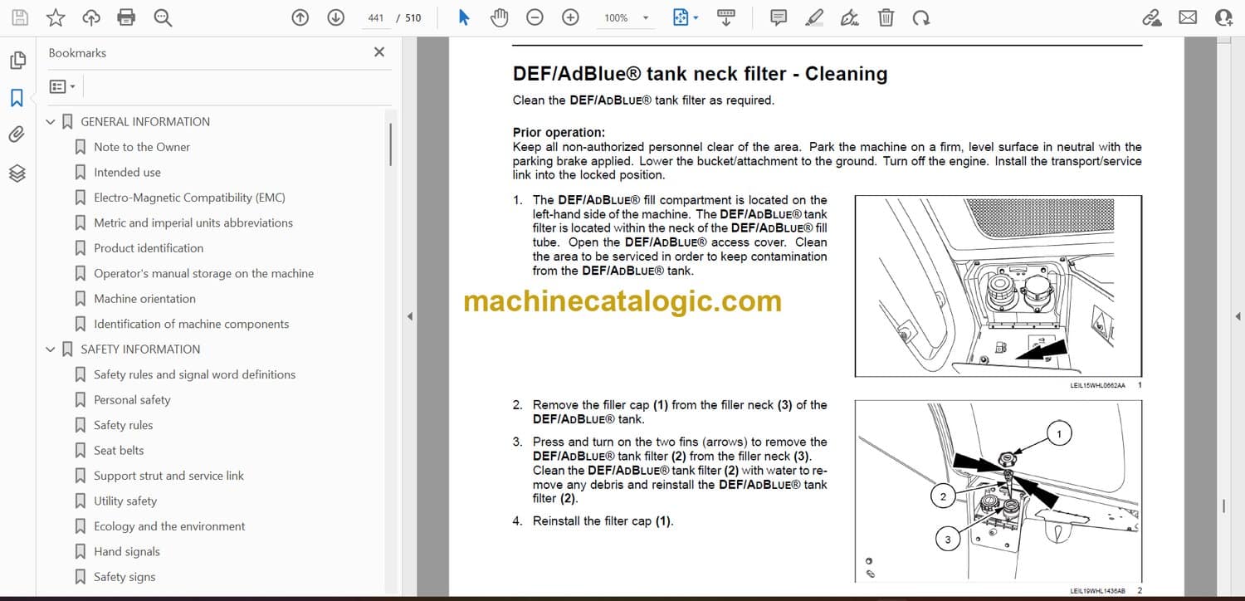
Task: Go to Safety rules and signal word definitions
Action: (194, 374)
